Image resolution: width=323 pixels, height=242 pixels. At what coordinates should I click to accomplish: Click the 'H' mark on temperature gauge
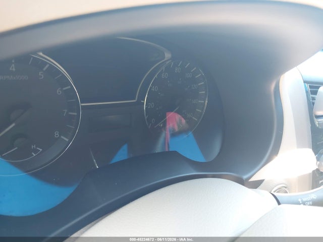click(34, 147)
